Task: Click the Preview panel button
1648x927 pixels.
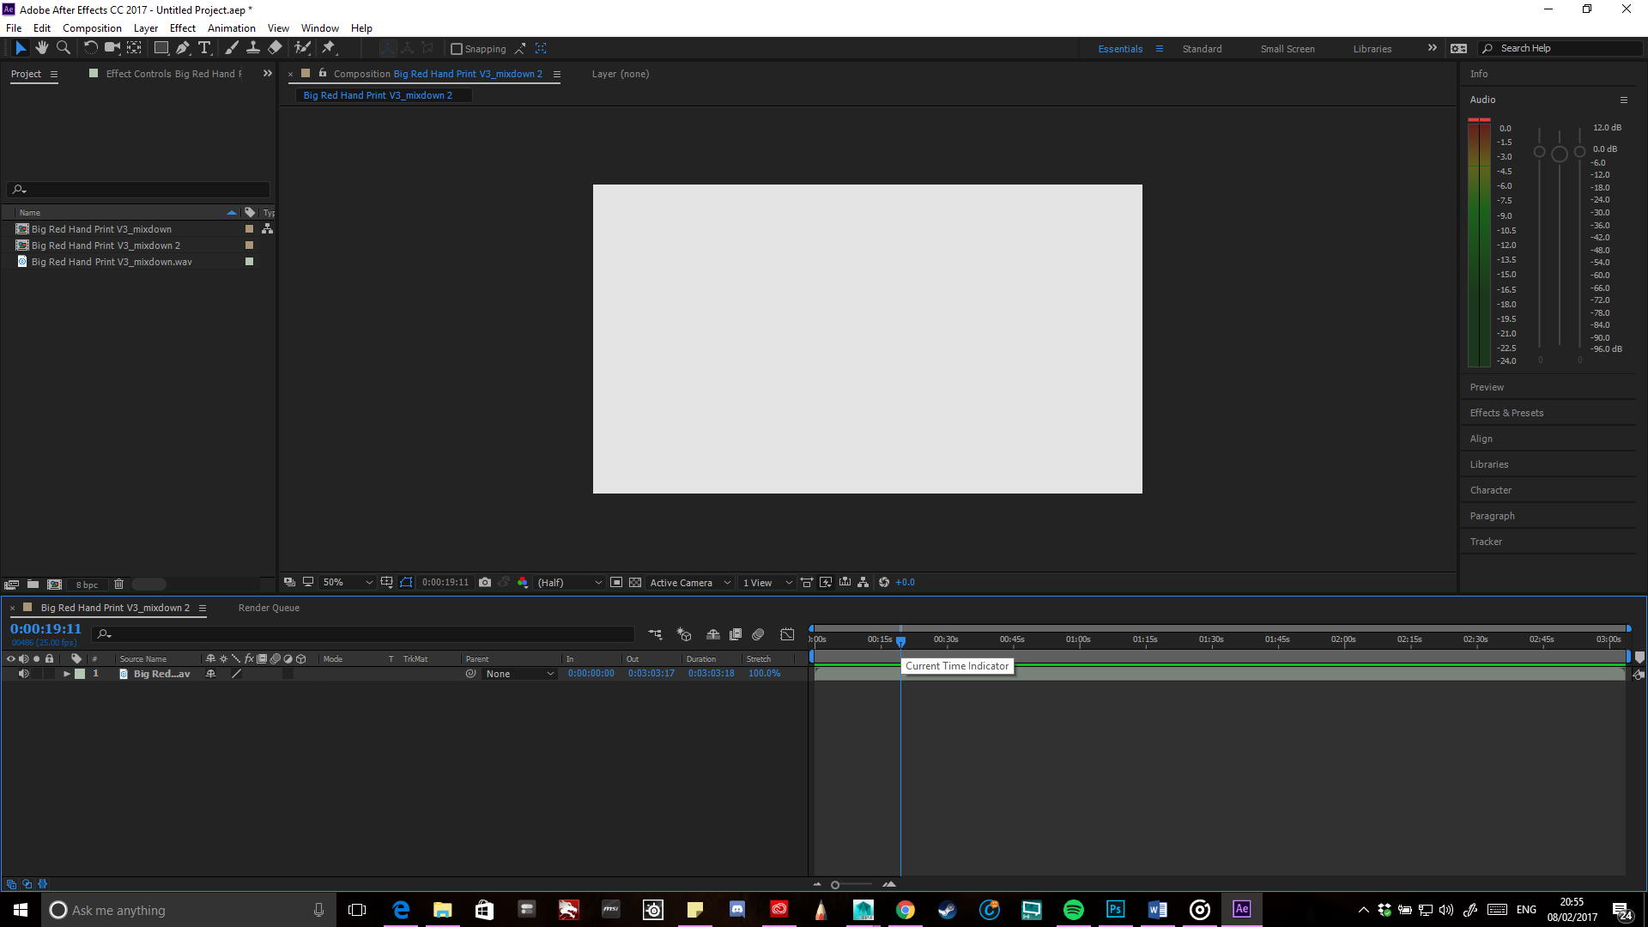Action: (1486, 387)
